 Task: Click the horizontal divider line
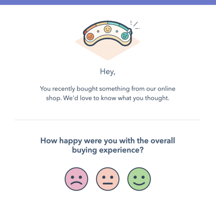click(x=107, y=120)
